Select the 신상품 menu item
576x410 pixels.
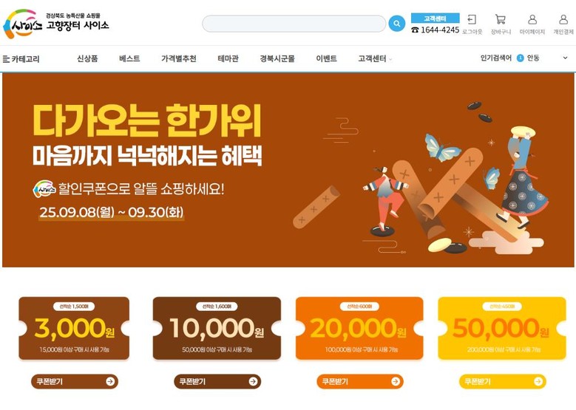87,58
